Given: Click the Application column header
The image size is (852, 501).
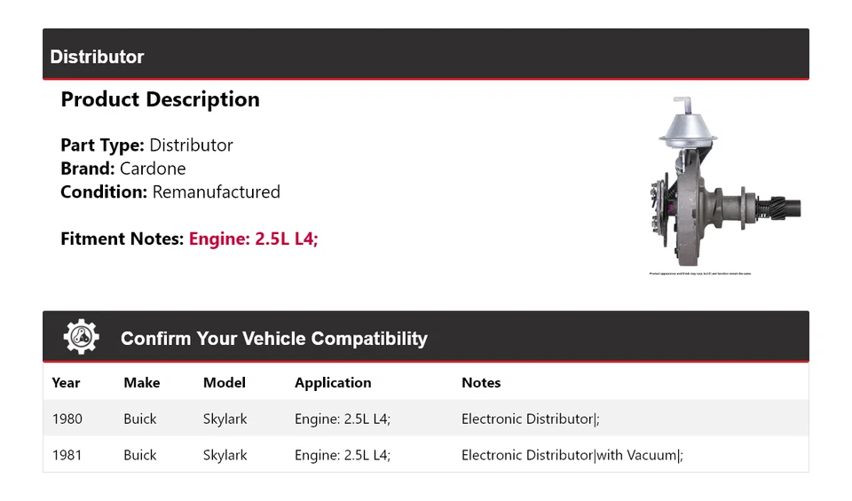Looking at the screenshot, I should pyautogui.click(x=333, y=383).
